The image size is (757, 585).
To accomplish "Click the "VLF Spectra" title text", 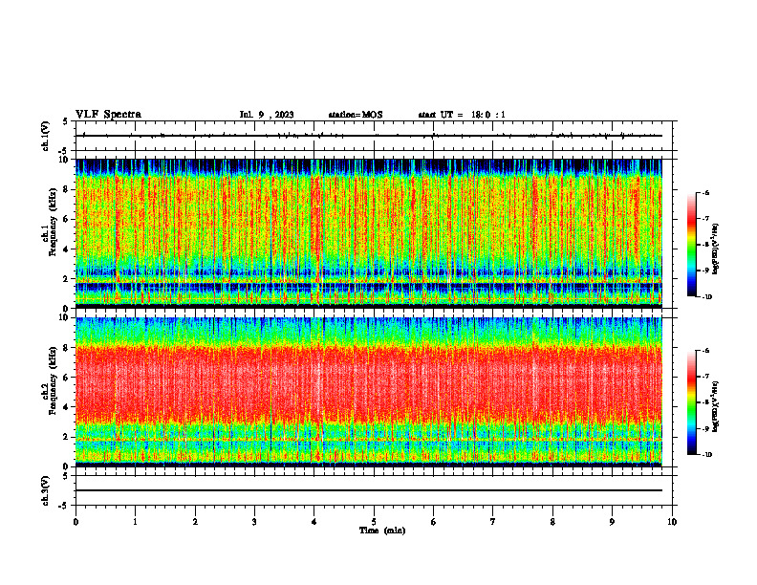I will coord(108,115).
